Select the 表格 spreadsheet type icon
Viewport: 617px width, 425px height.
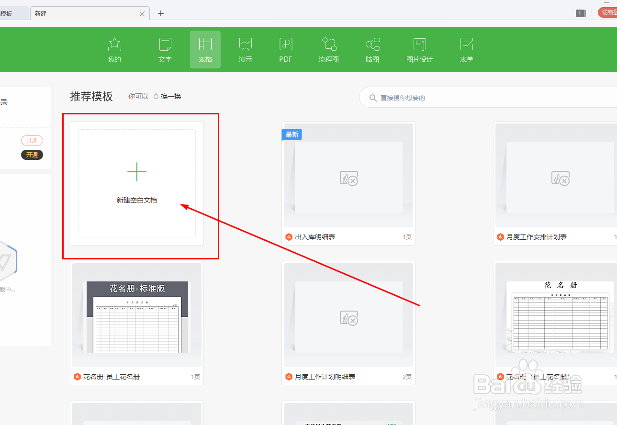205,45
